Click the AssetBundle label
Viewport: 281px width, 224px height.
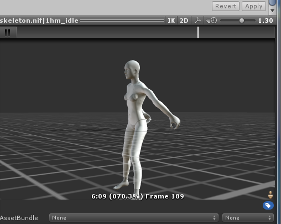coord(19,218)
